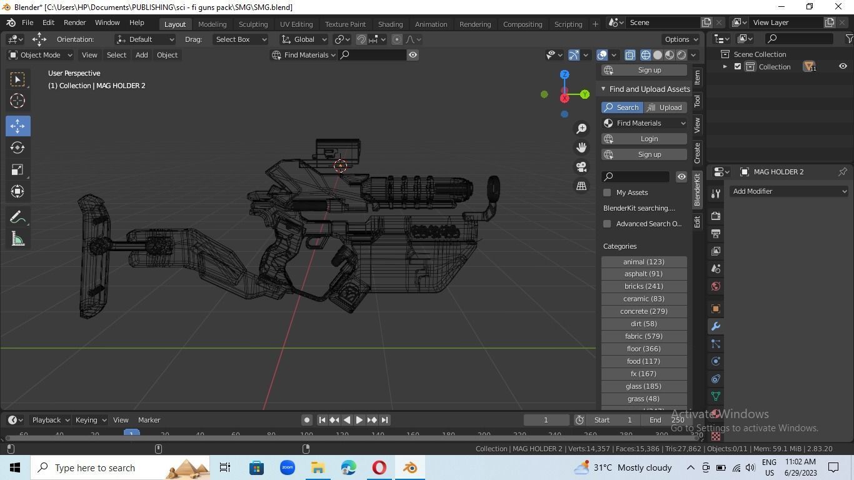Open the Render menu
Viewport: 854px width, 480px height.
pos(74,22)
